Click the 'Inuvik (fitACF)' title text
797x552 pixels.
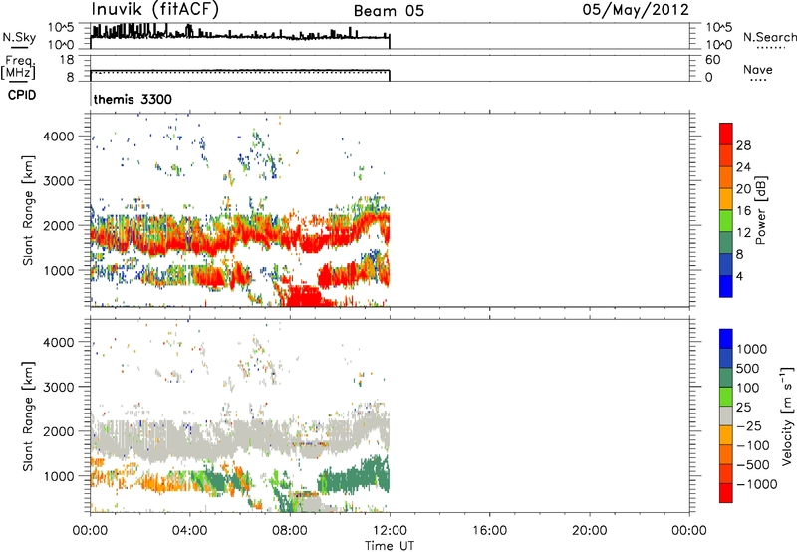tap(155, 10)
